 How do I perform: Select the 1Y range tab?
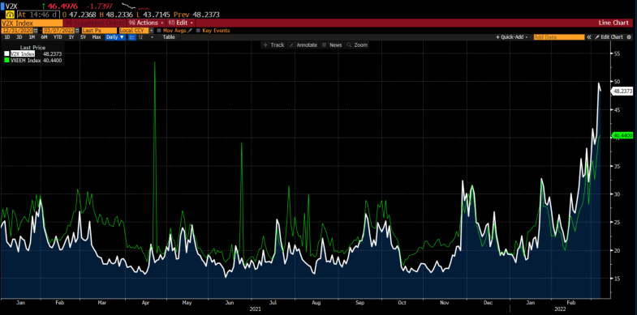[x=71, y=37]
